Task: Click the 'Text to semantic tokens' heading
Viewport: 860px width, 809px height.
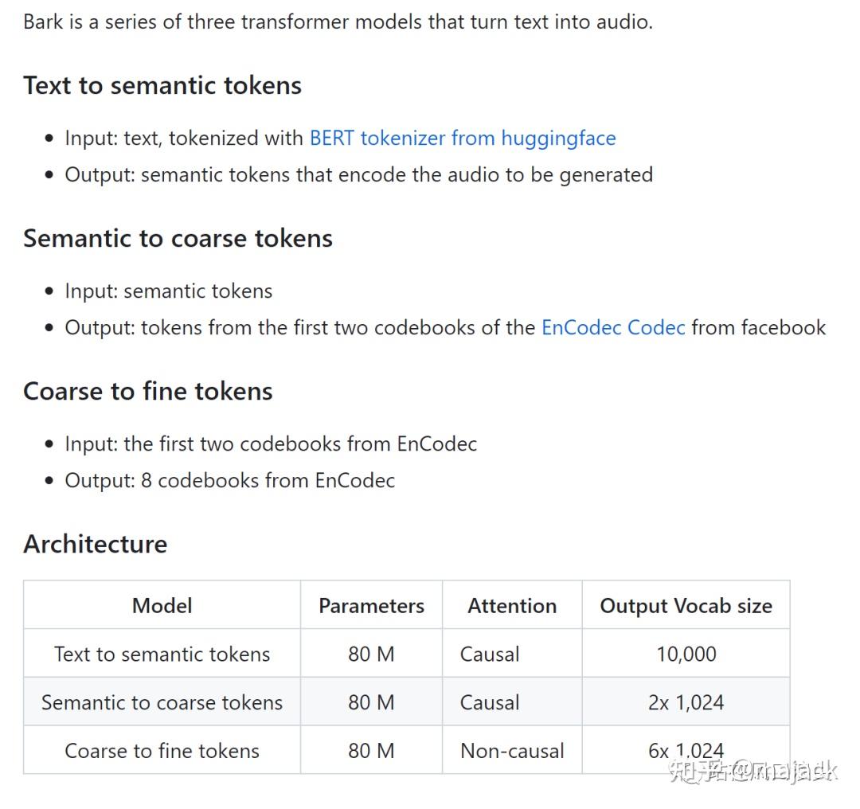Action: click(x=162, y=85)
